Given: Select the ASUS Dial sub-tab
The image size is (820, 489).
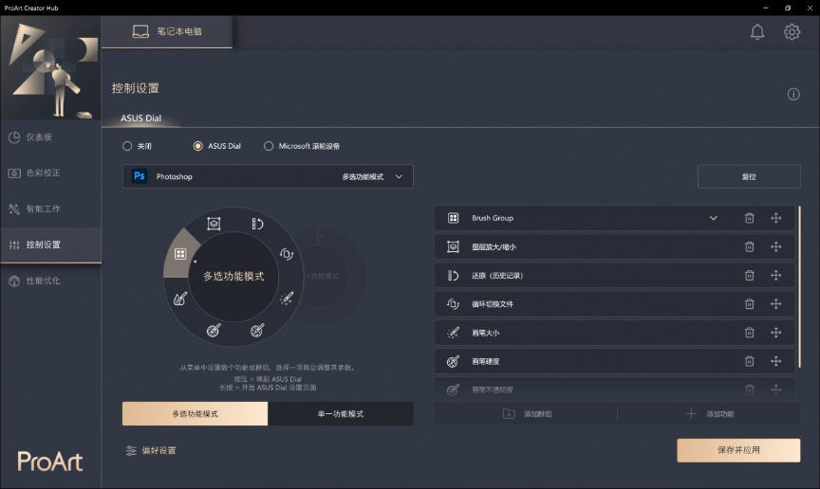Looking at the screenshot, I should (141, 118).
